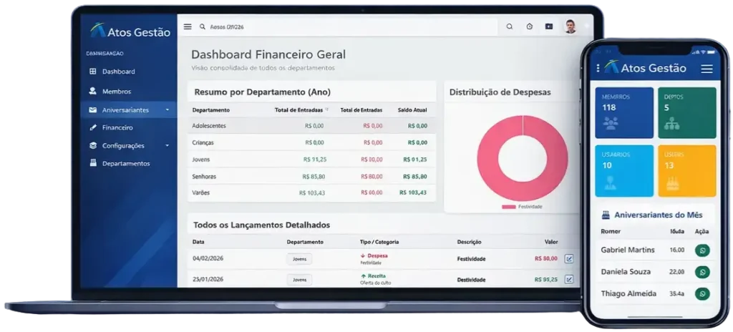Click WhatsApp icon for Gabriel Martins

click(x=702, y=250)
